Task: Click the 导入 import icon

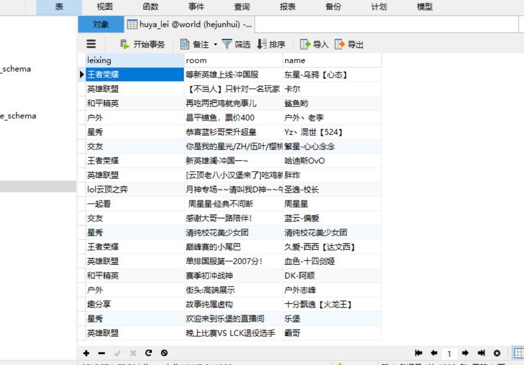Action: (305, 44)
